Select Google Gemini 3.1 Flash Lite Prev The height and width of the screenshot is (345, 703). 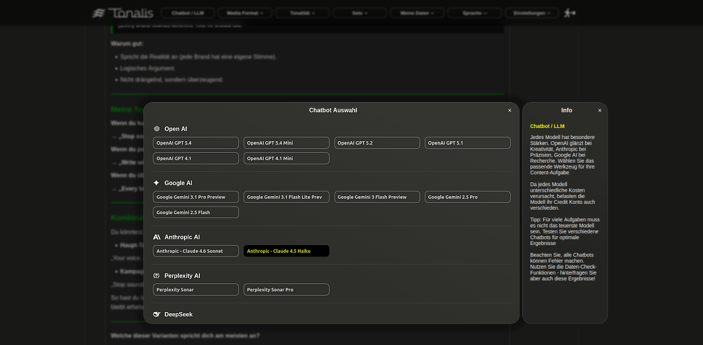point(287,197)
